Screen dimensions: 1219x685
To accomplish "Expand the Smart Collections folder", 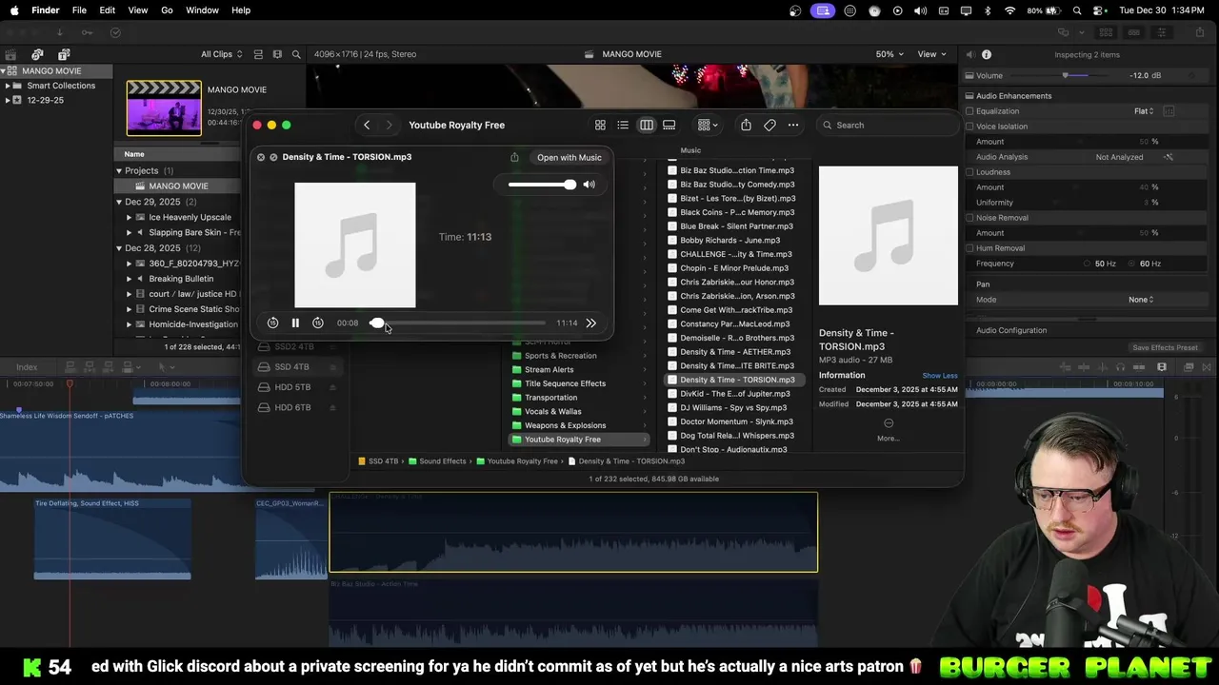I will point(8,86).
